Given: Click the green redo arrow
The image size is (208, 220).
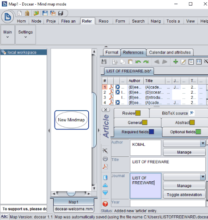Looking at the screenshot, I should [146, 62].
